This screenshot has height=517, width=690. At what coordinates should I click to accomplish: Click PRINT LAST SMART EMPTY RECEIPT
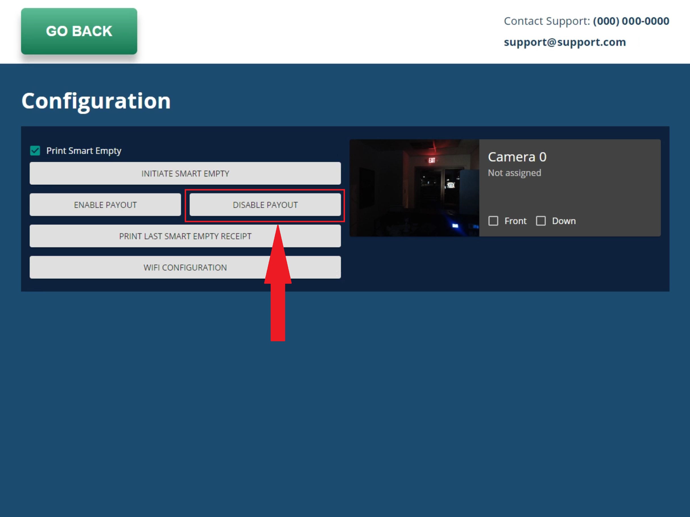click(185, 236)
